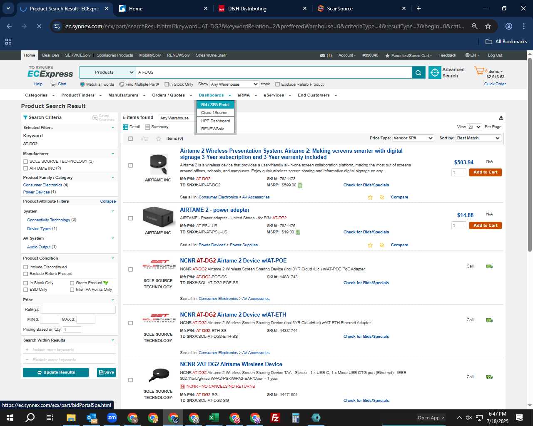Favorite the AIRTAME 2 power adapter star
The height and width of the screenshot is (426, 533).
coord(370,245)
